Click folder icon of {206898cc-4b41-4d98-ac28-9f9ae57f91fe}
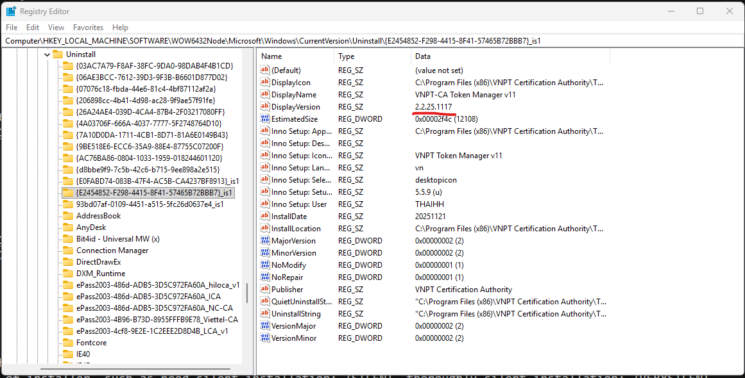Screen dimensions: 745x378 click(68, 101)
